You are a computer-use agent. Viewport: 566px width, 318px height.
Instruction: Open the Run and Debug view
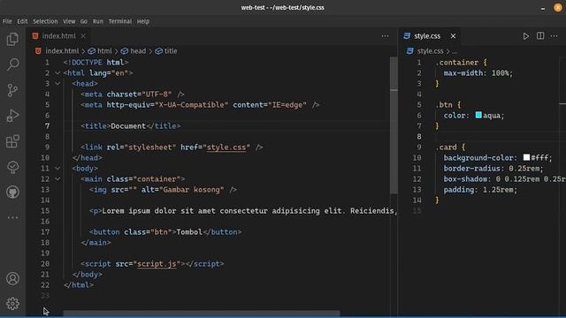click(x=12, y=116)
